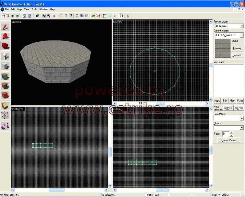
Task: Open the Current texture FIFTIES_WALL12 dropdown
Action: click(x=242, y=35)
